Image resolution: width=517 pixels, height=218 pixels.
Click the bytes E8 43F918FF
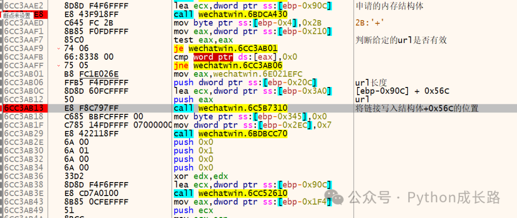coord(91,14)
